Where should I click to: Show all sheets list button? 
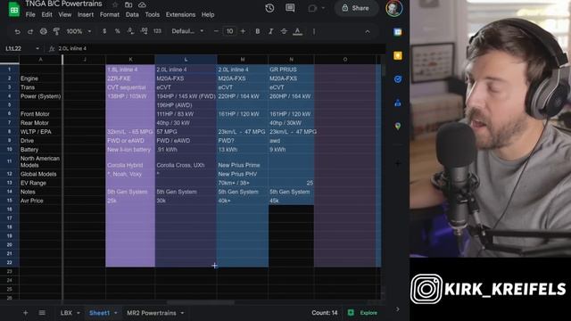tap(42, 313)
